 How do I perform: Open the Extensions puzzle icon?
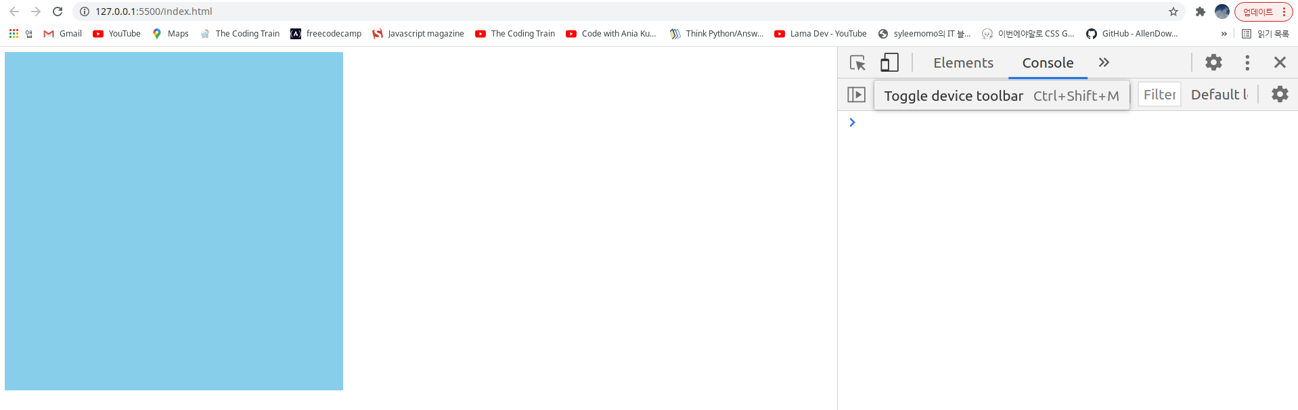[x=1201, y=12]
